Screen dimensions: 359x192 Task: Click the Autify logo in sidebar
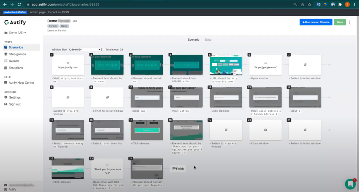15,22
